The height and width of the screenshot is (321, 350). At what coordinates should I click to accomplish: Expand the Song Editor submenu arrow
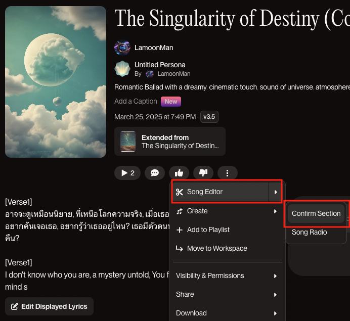click(276, 192)
